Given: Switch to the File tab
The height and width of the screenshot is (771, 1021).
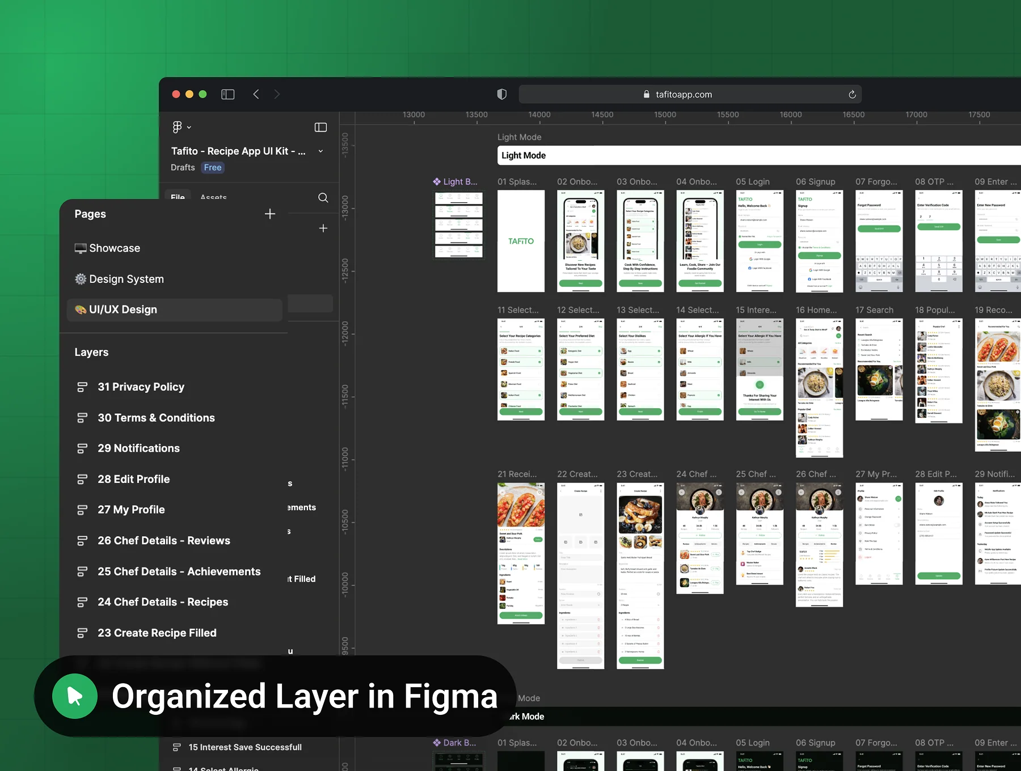Looking at the screenshot, I should point(178,197).
